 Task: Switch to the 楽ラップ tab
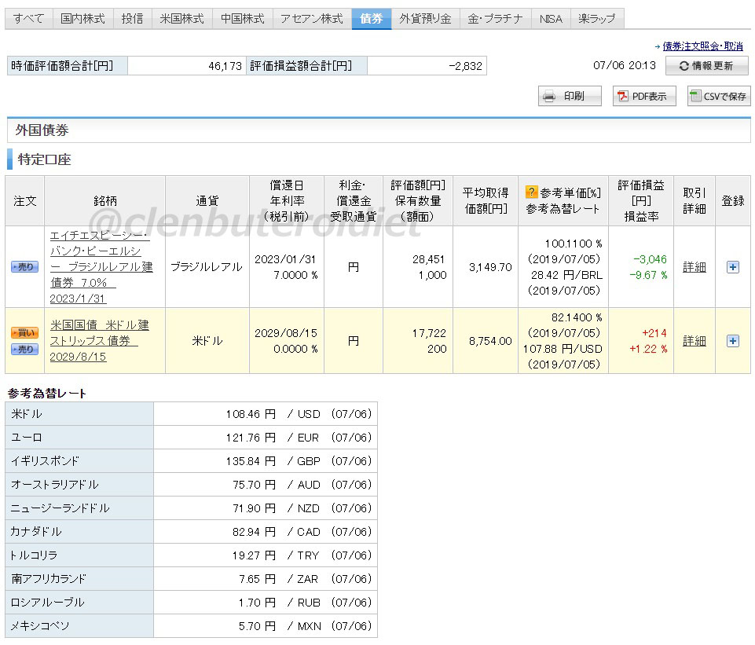(597, 19)
